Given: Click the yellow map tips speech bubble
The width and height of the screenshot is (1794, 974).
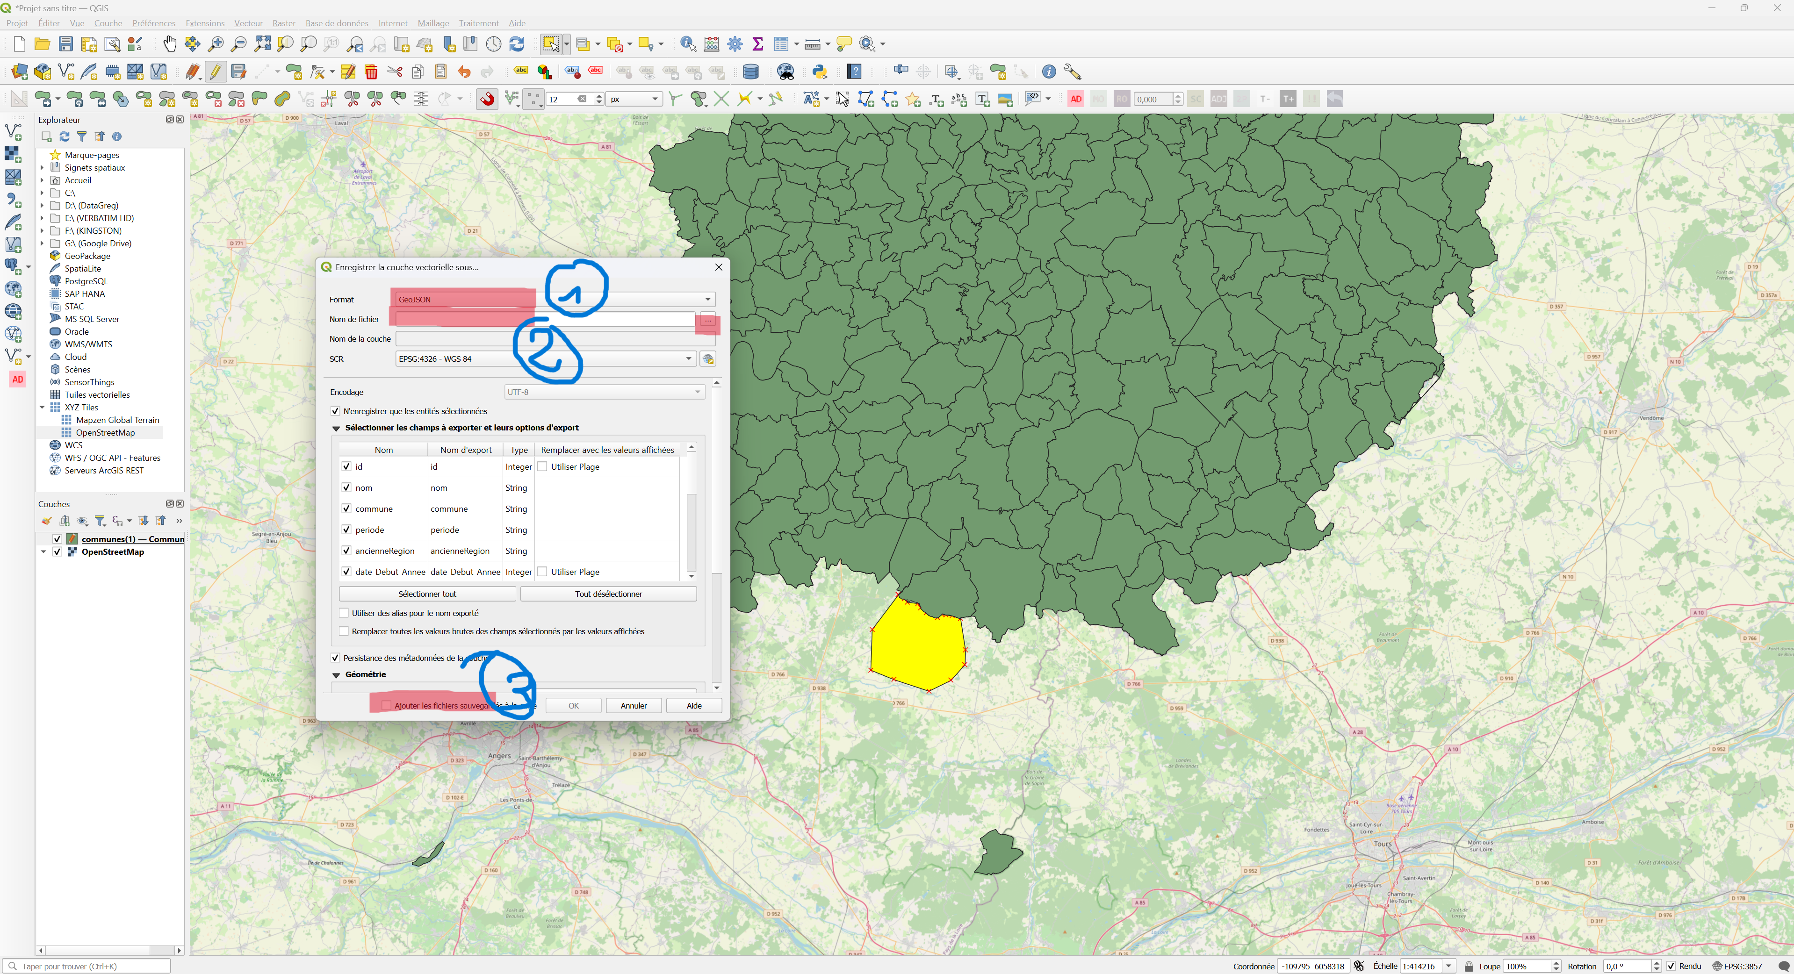Looking at the screenshot, I should point(844,44).
